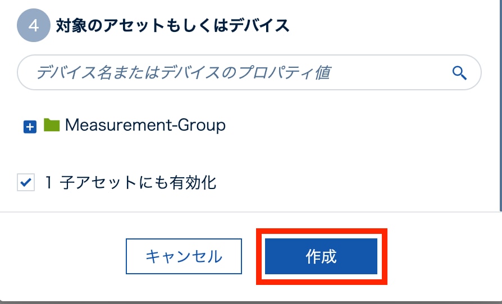Toggle the 子アセットにも有効化 checkbox
Image resolution: width=502 pixels, height=304 pixels.
(26, 182)
